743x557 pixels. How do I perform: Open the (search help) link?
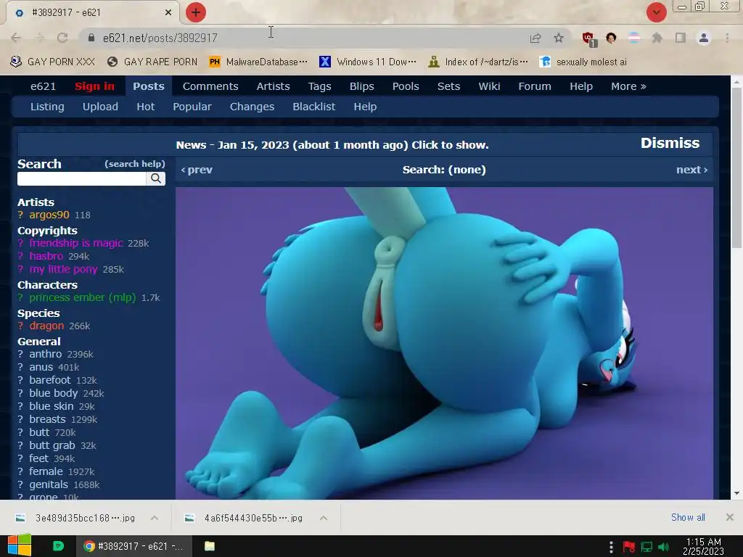pos(135,164)
